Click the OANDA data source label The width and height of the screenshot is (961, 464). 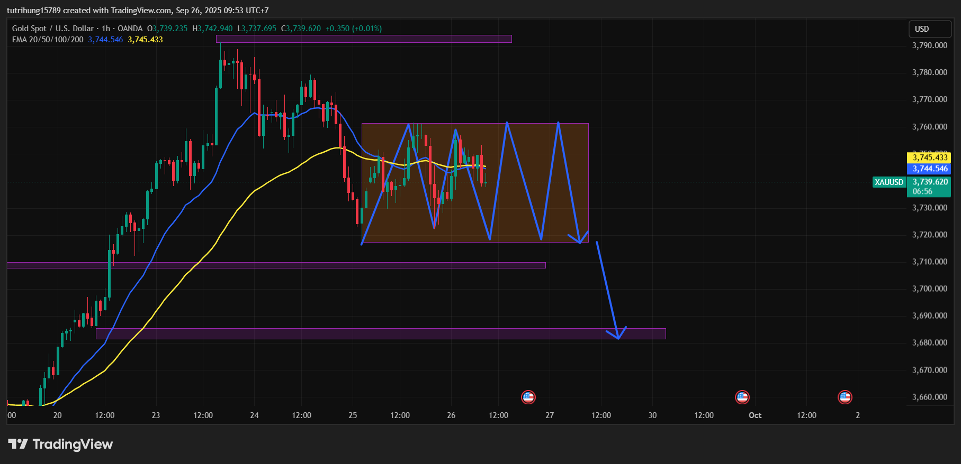130,29
